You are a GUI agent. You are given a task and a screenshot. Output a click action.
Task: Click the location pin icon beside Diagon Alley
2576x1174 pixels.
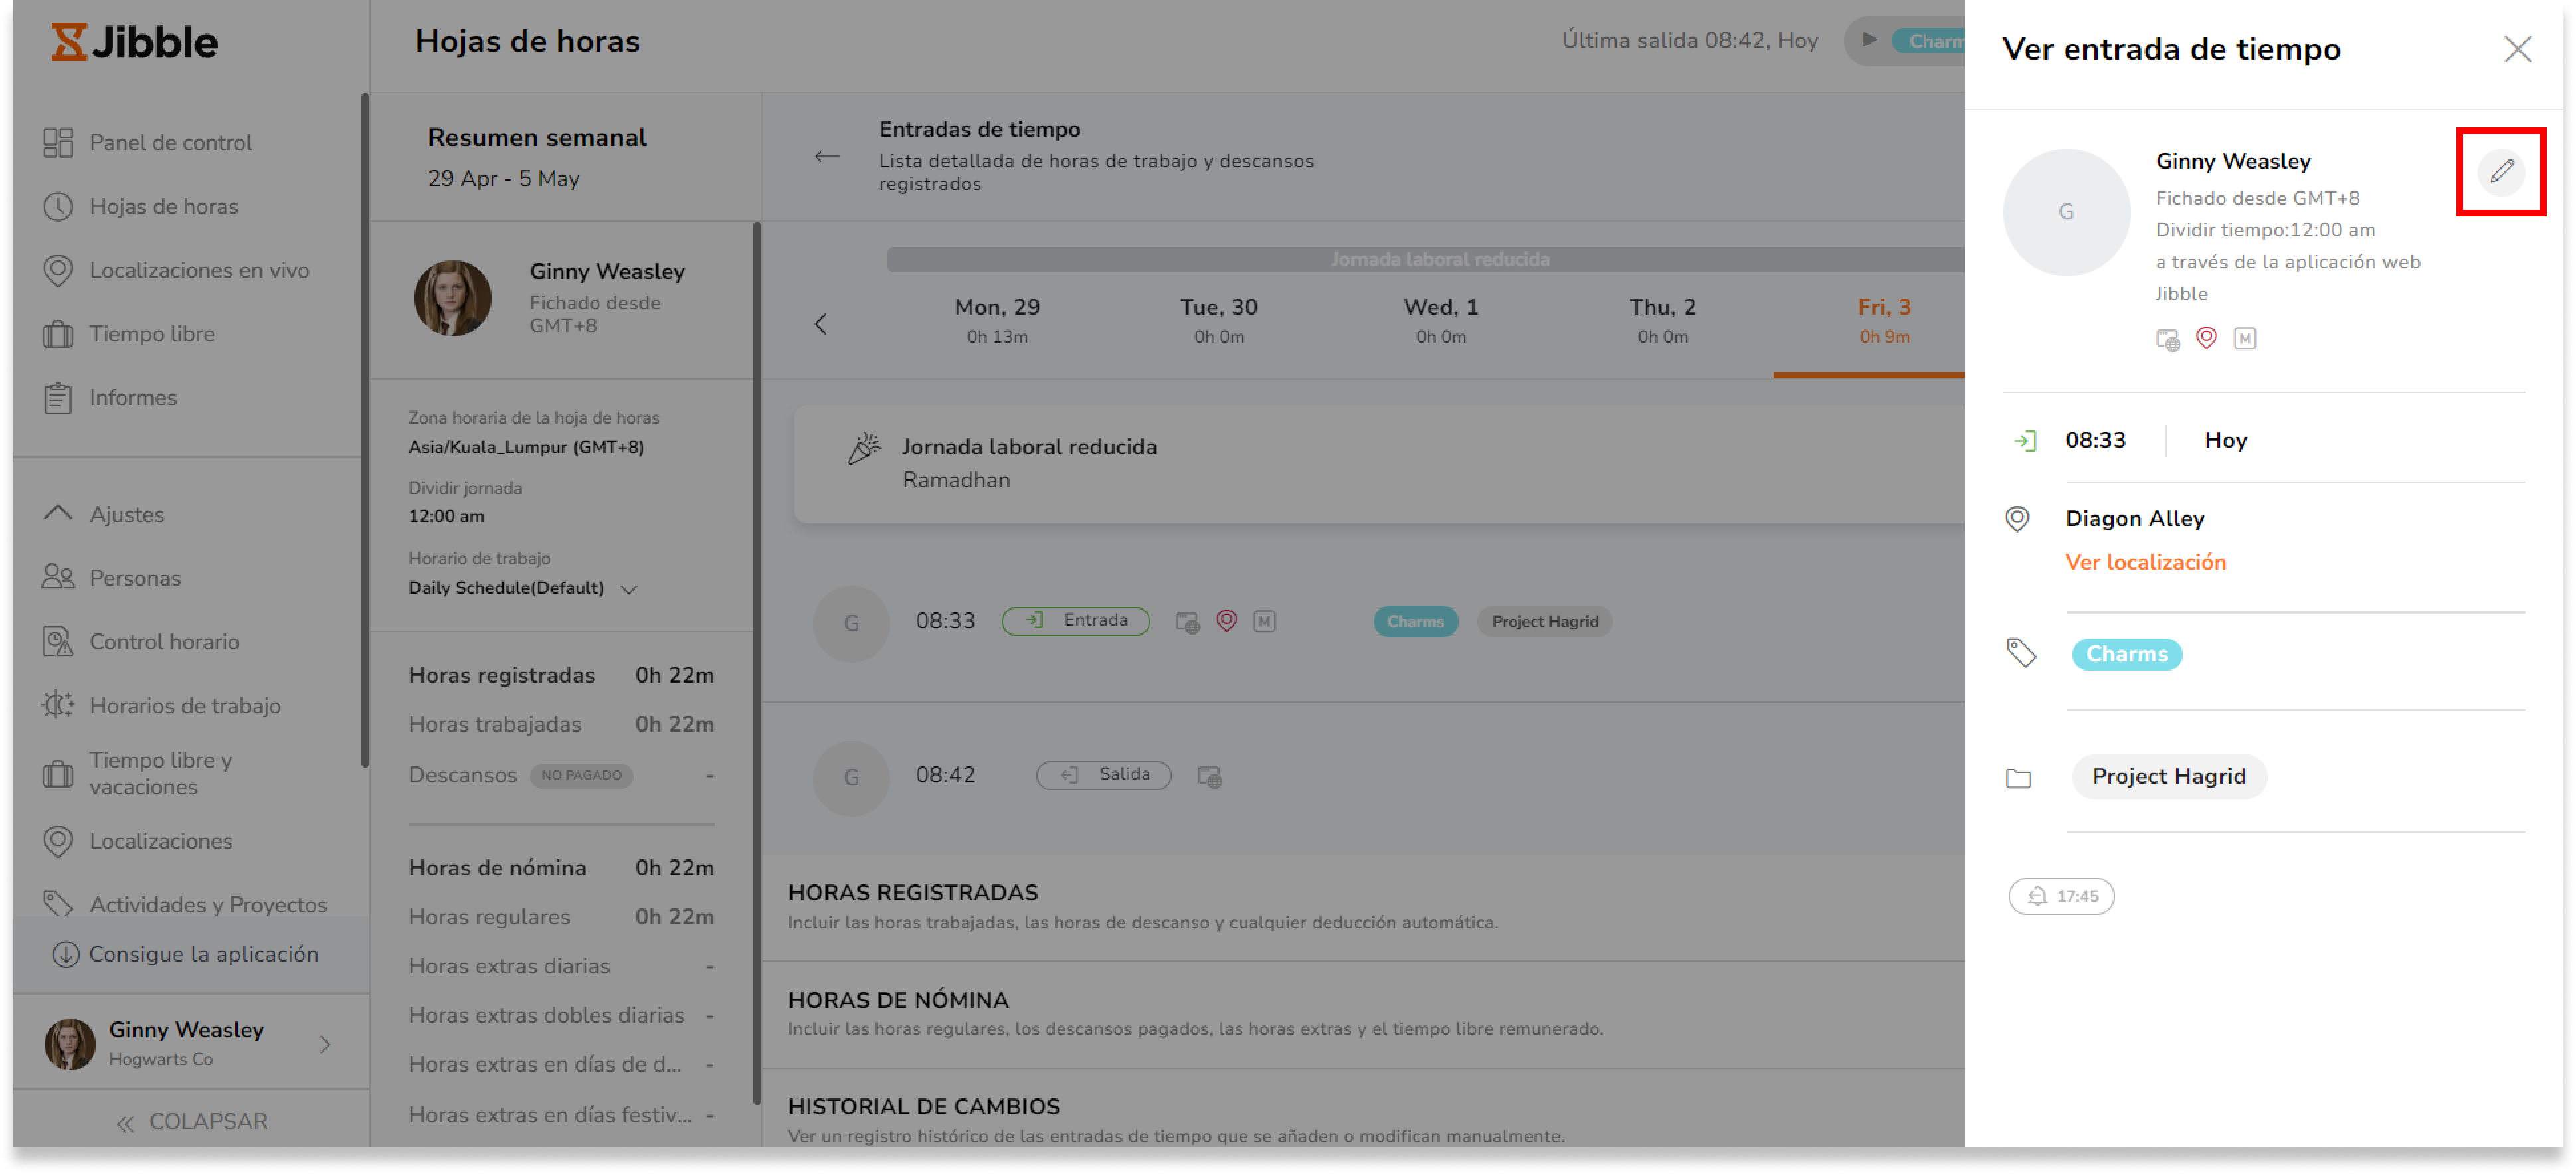pos(2017,518)
